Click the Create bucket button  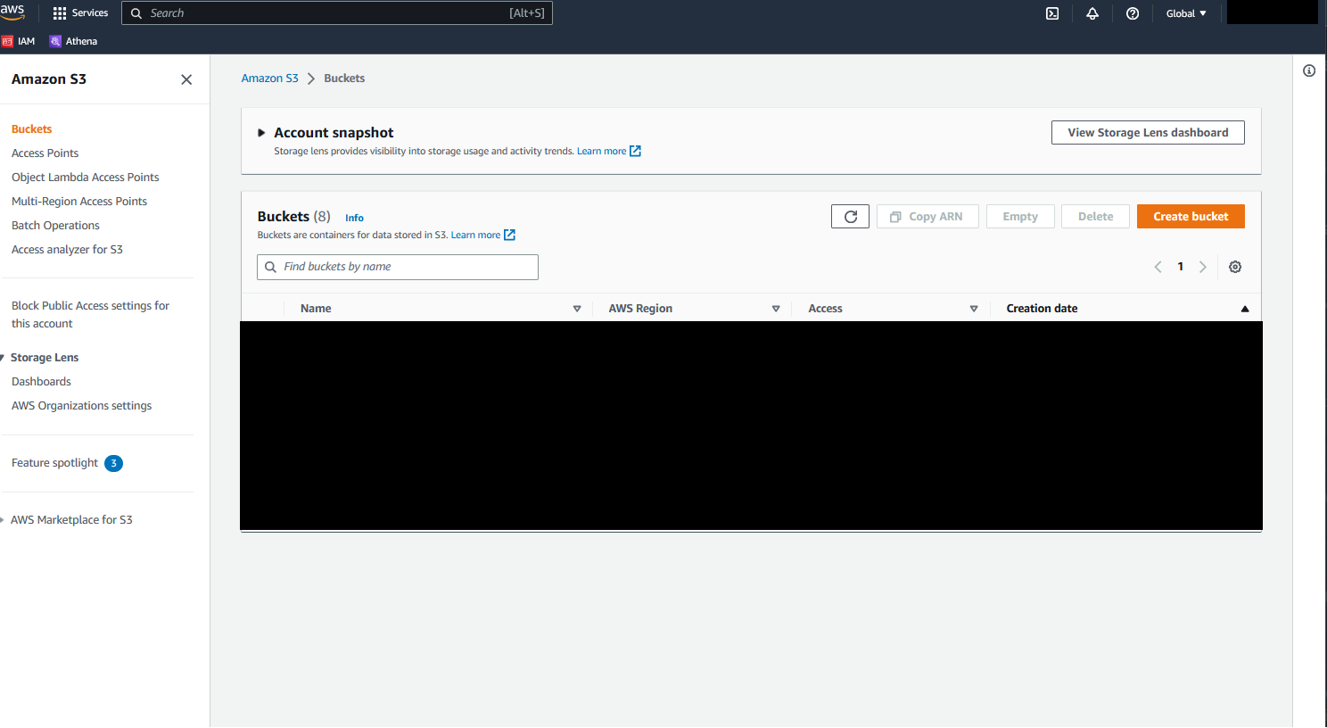pyautogui.click(x=1191, y=217)
